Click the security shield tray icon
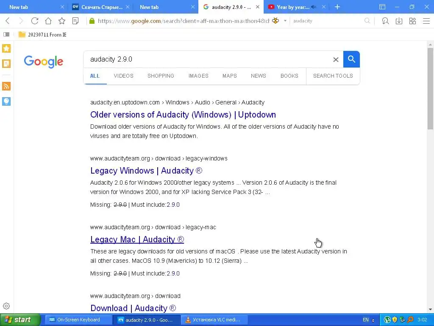 pos(395,320)
